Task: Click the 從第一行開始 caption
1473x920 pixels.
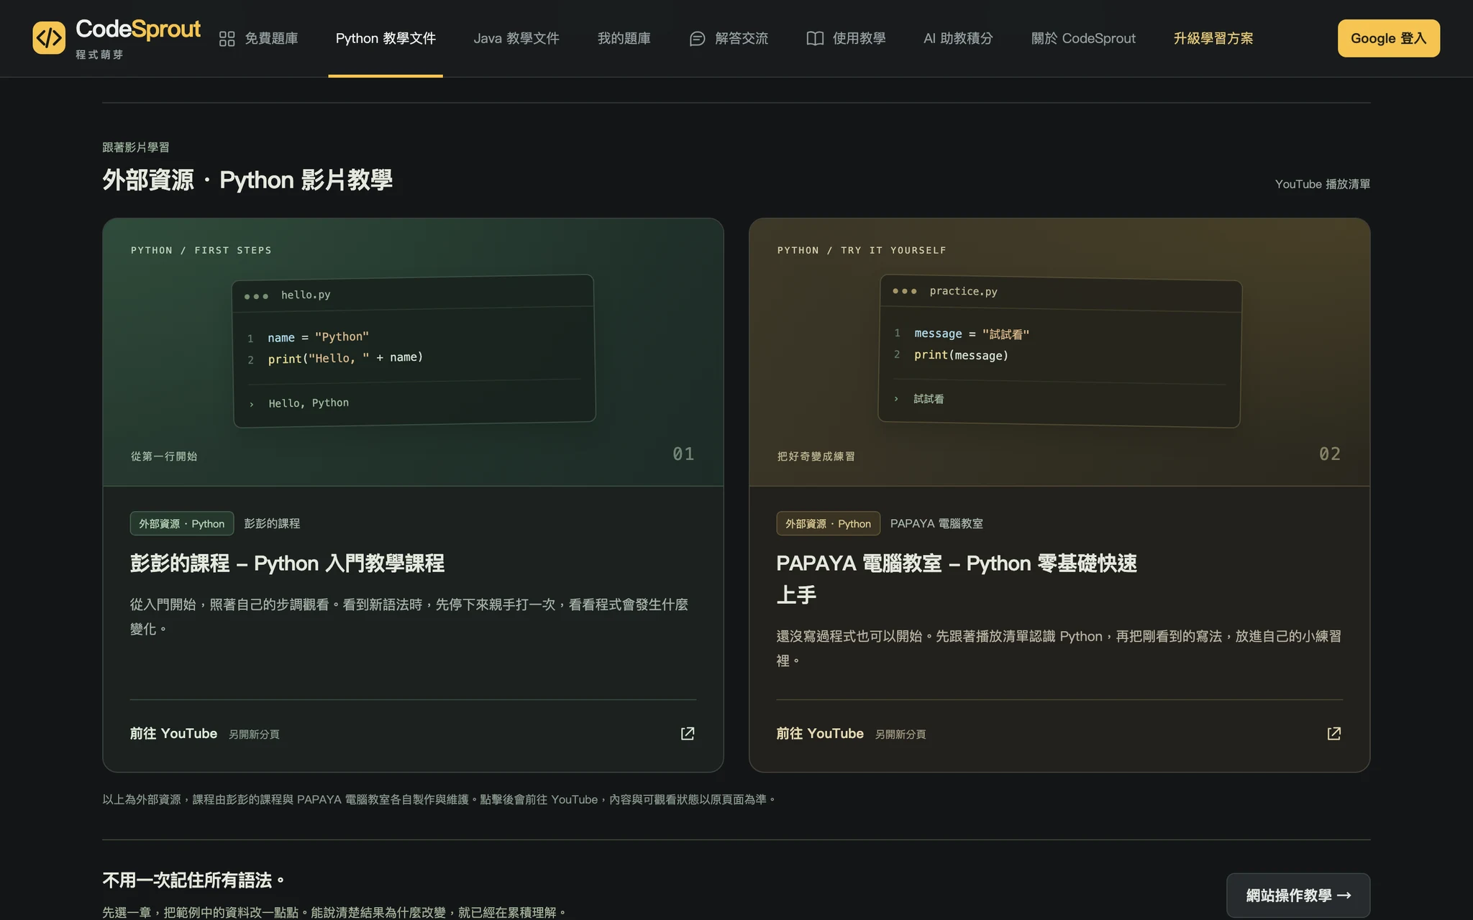Action: pos(164,456)
